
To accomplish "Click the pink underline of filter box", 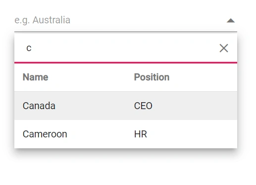I will click(x=126, y=62).
